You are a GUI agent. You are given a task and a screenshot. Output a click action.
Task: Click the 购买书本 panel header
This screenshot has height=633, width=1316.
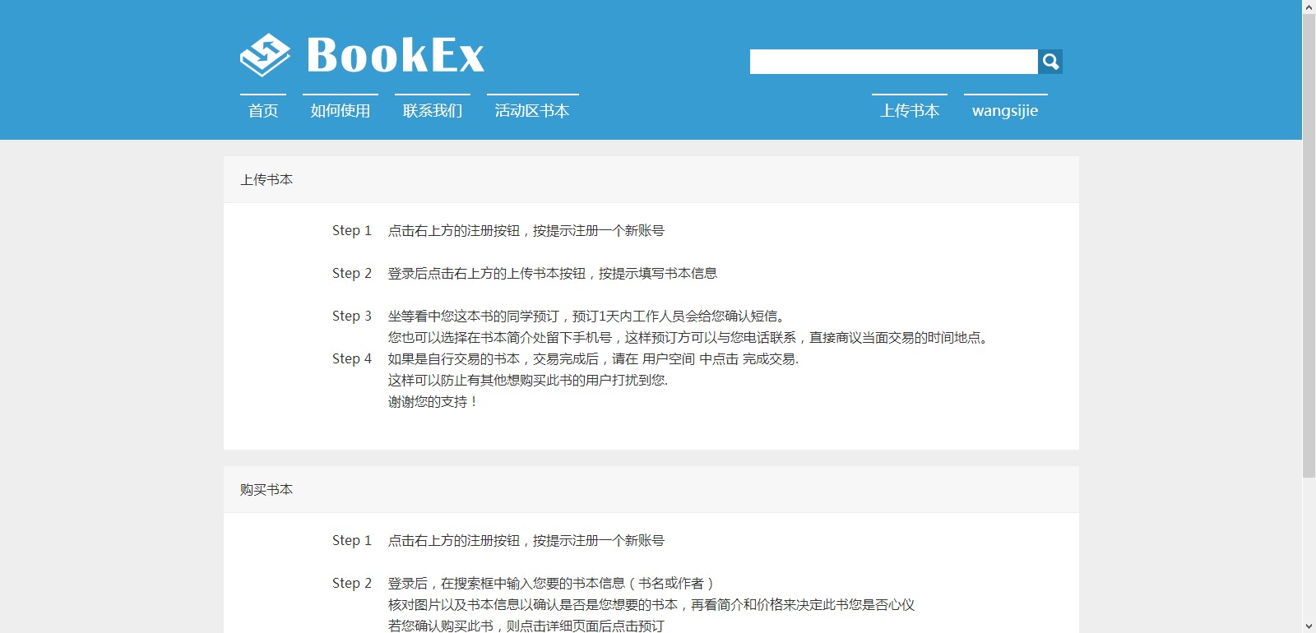266,489
